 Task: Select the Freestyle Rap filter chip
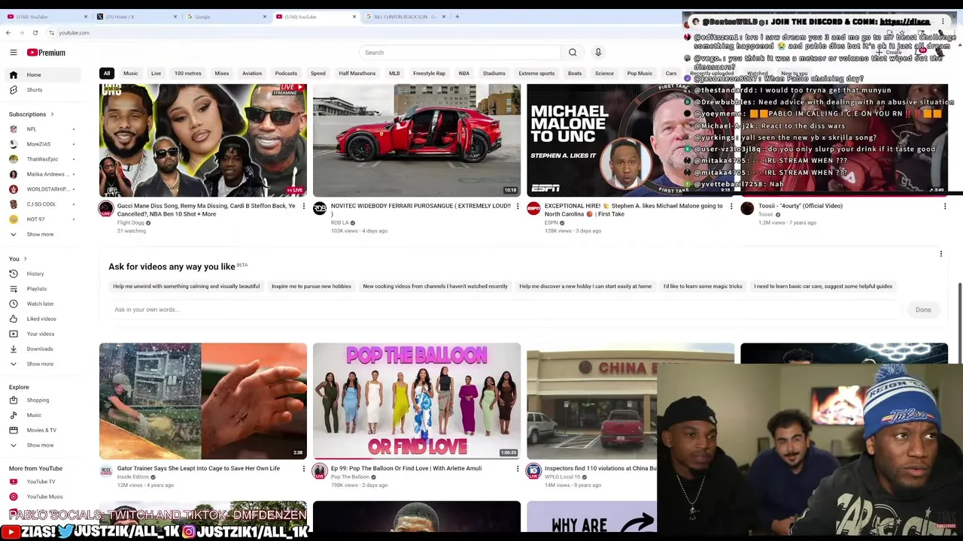pyautogui.click(x=429, y=74)
